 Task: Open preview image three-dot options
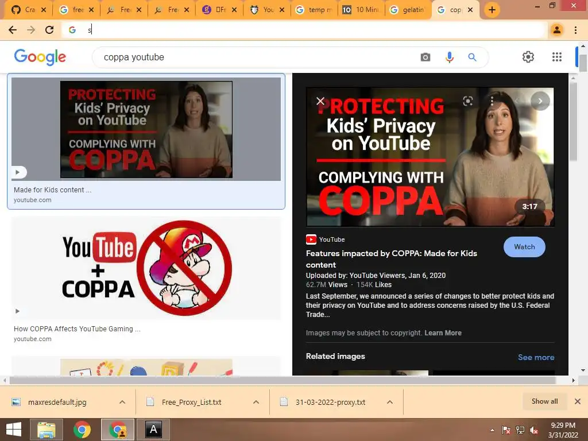[x=492, y=101]
